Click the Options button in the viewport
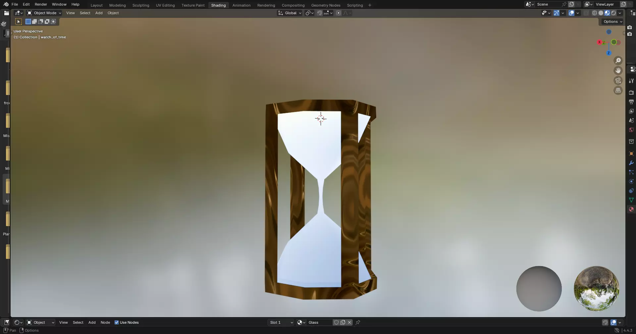Image resolution: width=636 pixels, height=334 pixels. [x=612, y=22]
